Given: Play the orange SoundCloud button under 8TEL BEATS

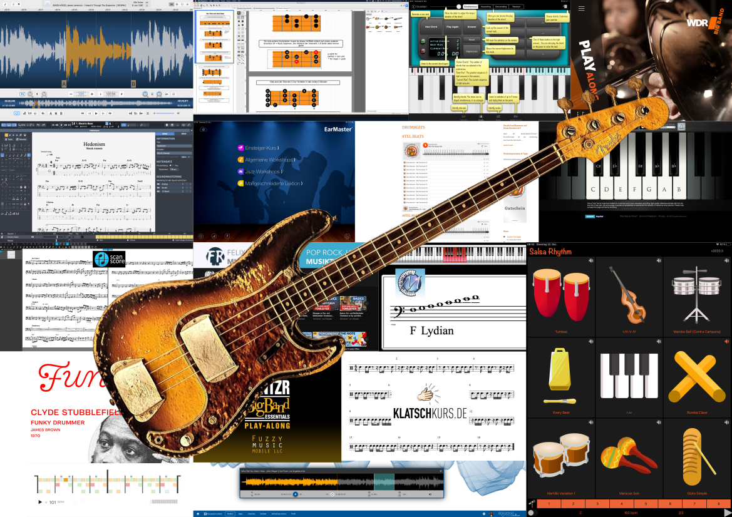Looking at the screenshot, I should tap(425, 145).
